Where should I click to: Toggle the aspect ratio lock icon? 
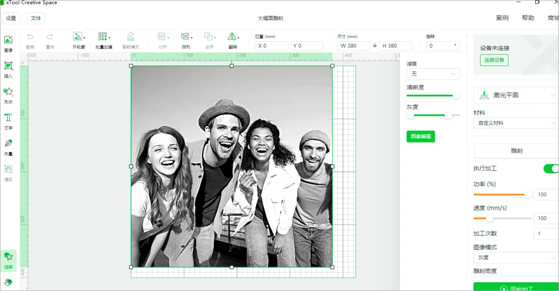pyautogui.click(x=375, y=46)
